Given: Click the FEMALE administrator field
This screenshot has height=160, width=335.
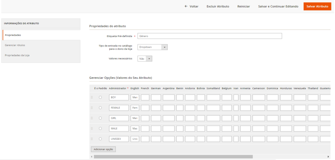Looking at the screenshot, I should 119,108.
